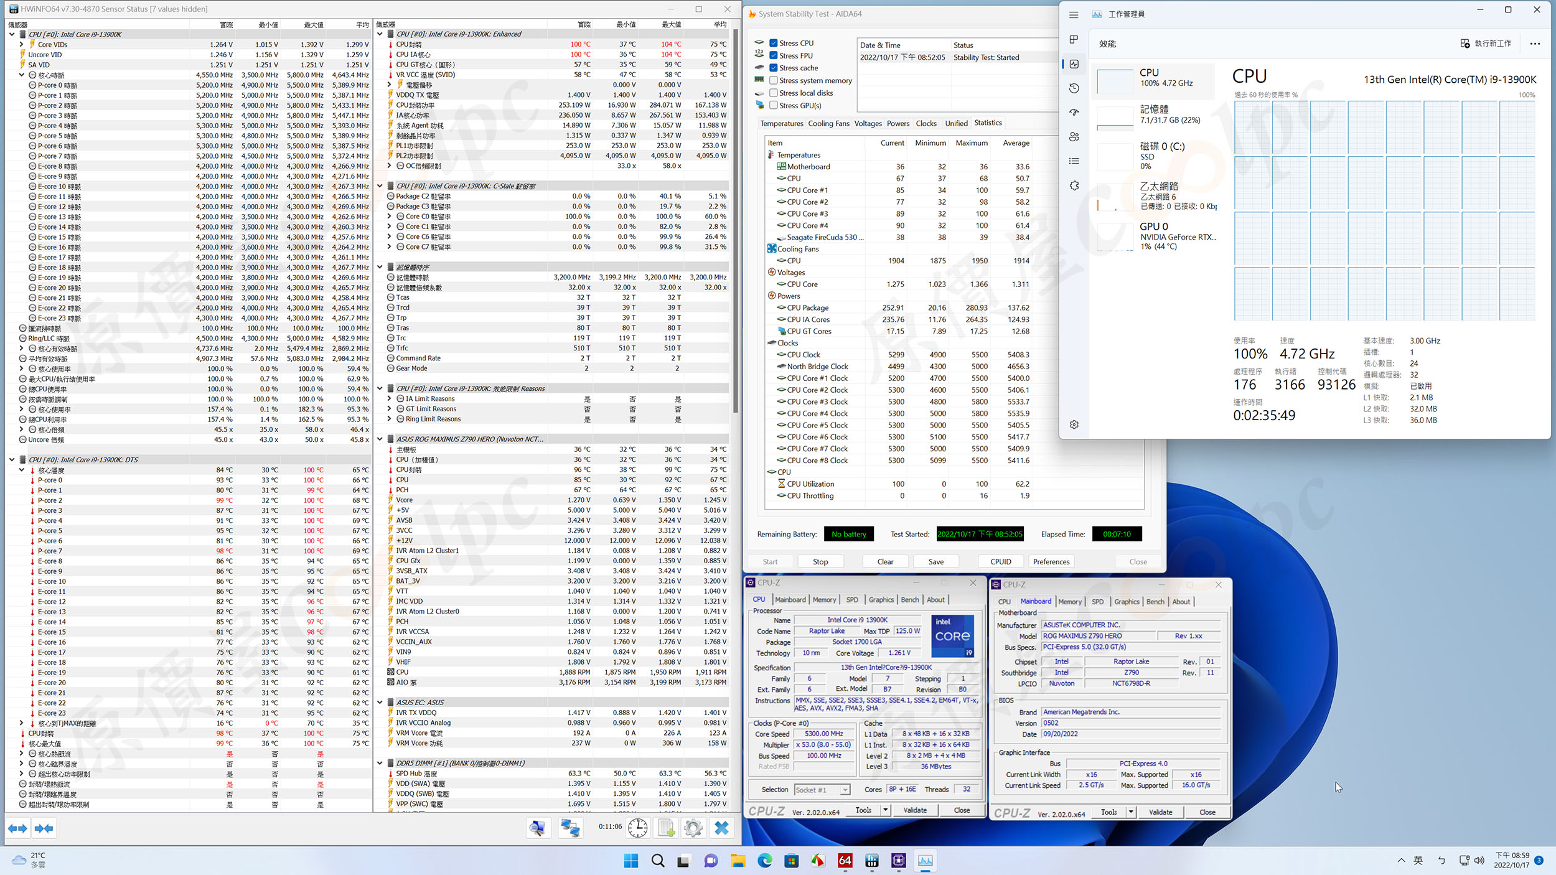Click HWiNFO expand columns arrows icon

17,828
